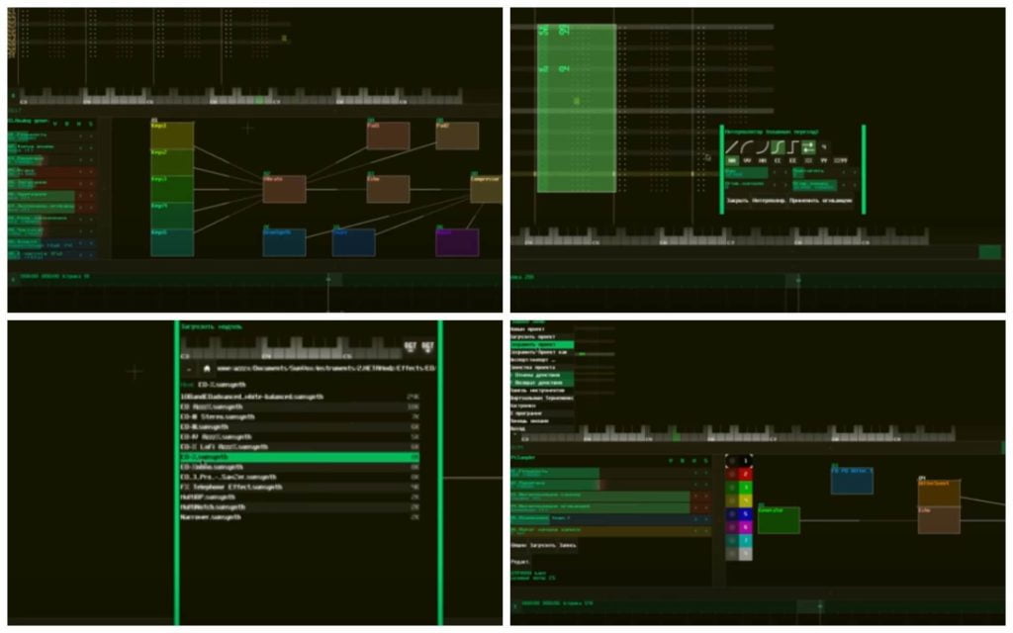Image resolution: width=1013 pixels, height=633 pixels.
Task: Choose the S-shaped curve interpolation icon
Action: coord(778,147)
